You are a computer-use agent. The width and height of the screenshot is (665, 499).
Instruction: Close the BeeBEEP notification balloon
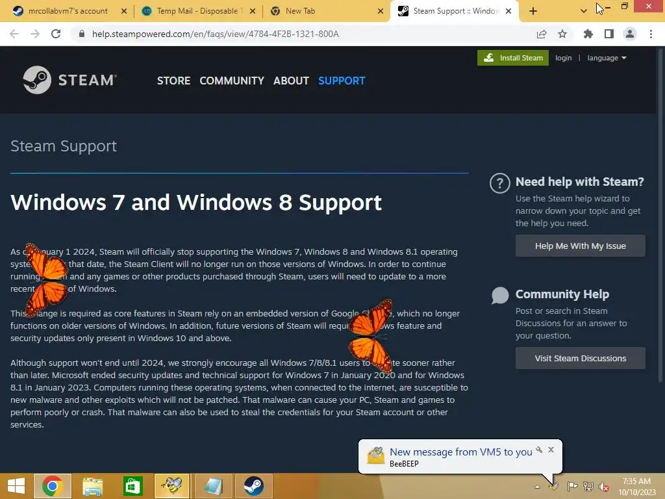point(551,450)
